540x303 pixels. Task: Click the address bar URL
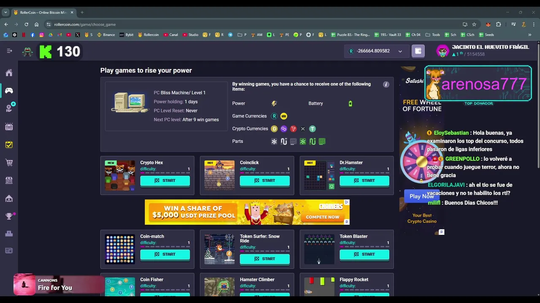click(85, 24)
